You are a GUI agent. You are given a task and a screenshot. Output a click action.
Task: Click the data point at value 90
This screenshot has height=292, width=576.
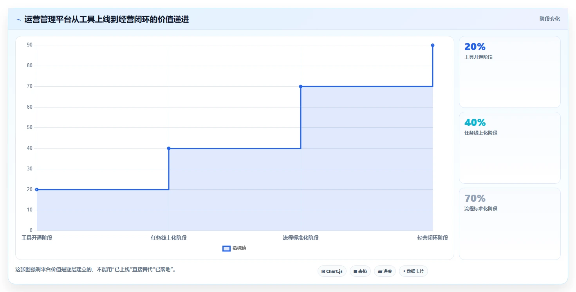click(433, 45)
